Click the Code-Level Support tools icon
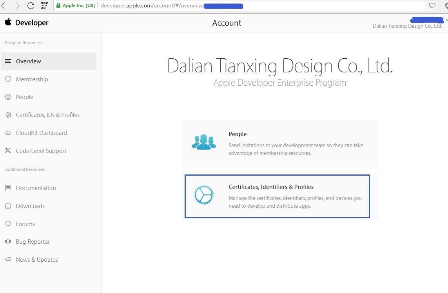Image resolution: width=448 pixels, height=293 pixels. [8, 151]
